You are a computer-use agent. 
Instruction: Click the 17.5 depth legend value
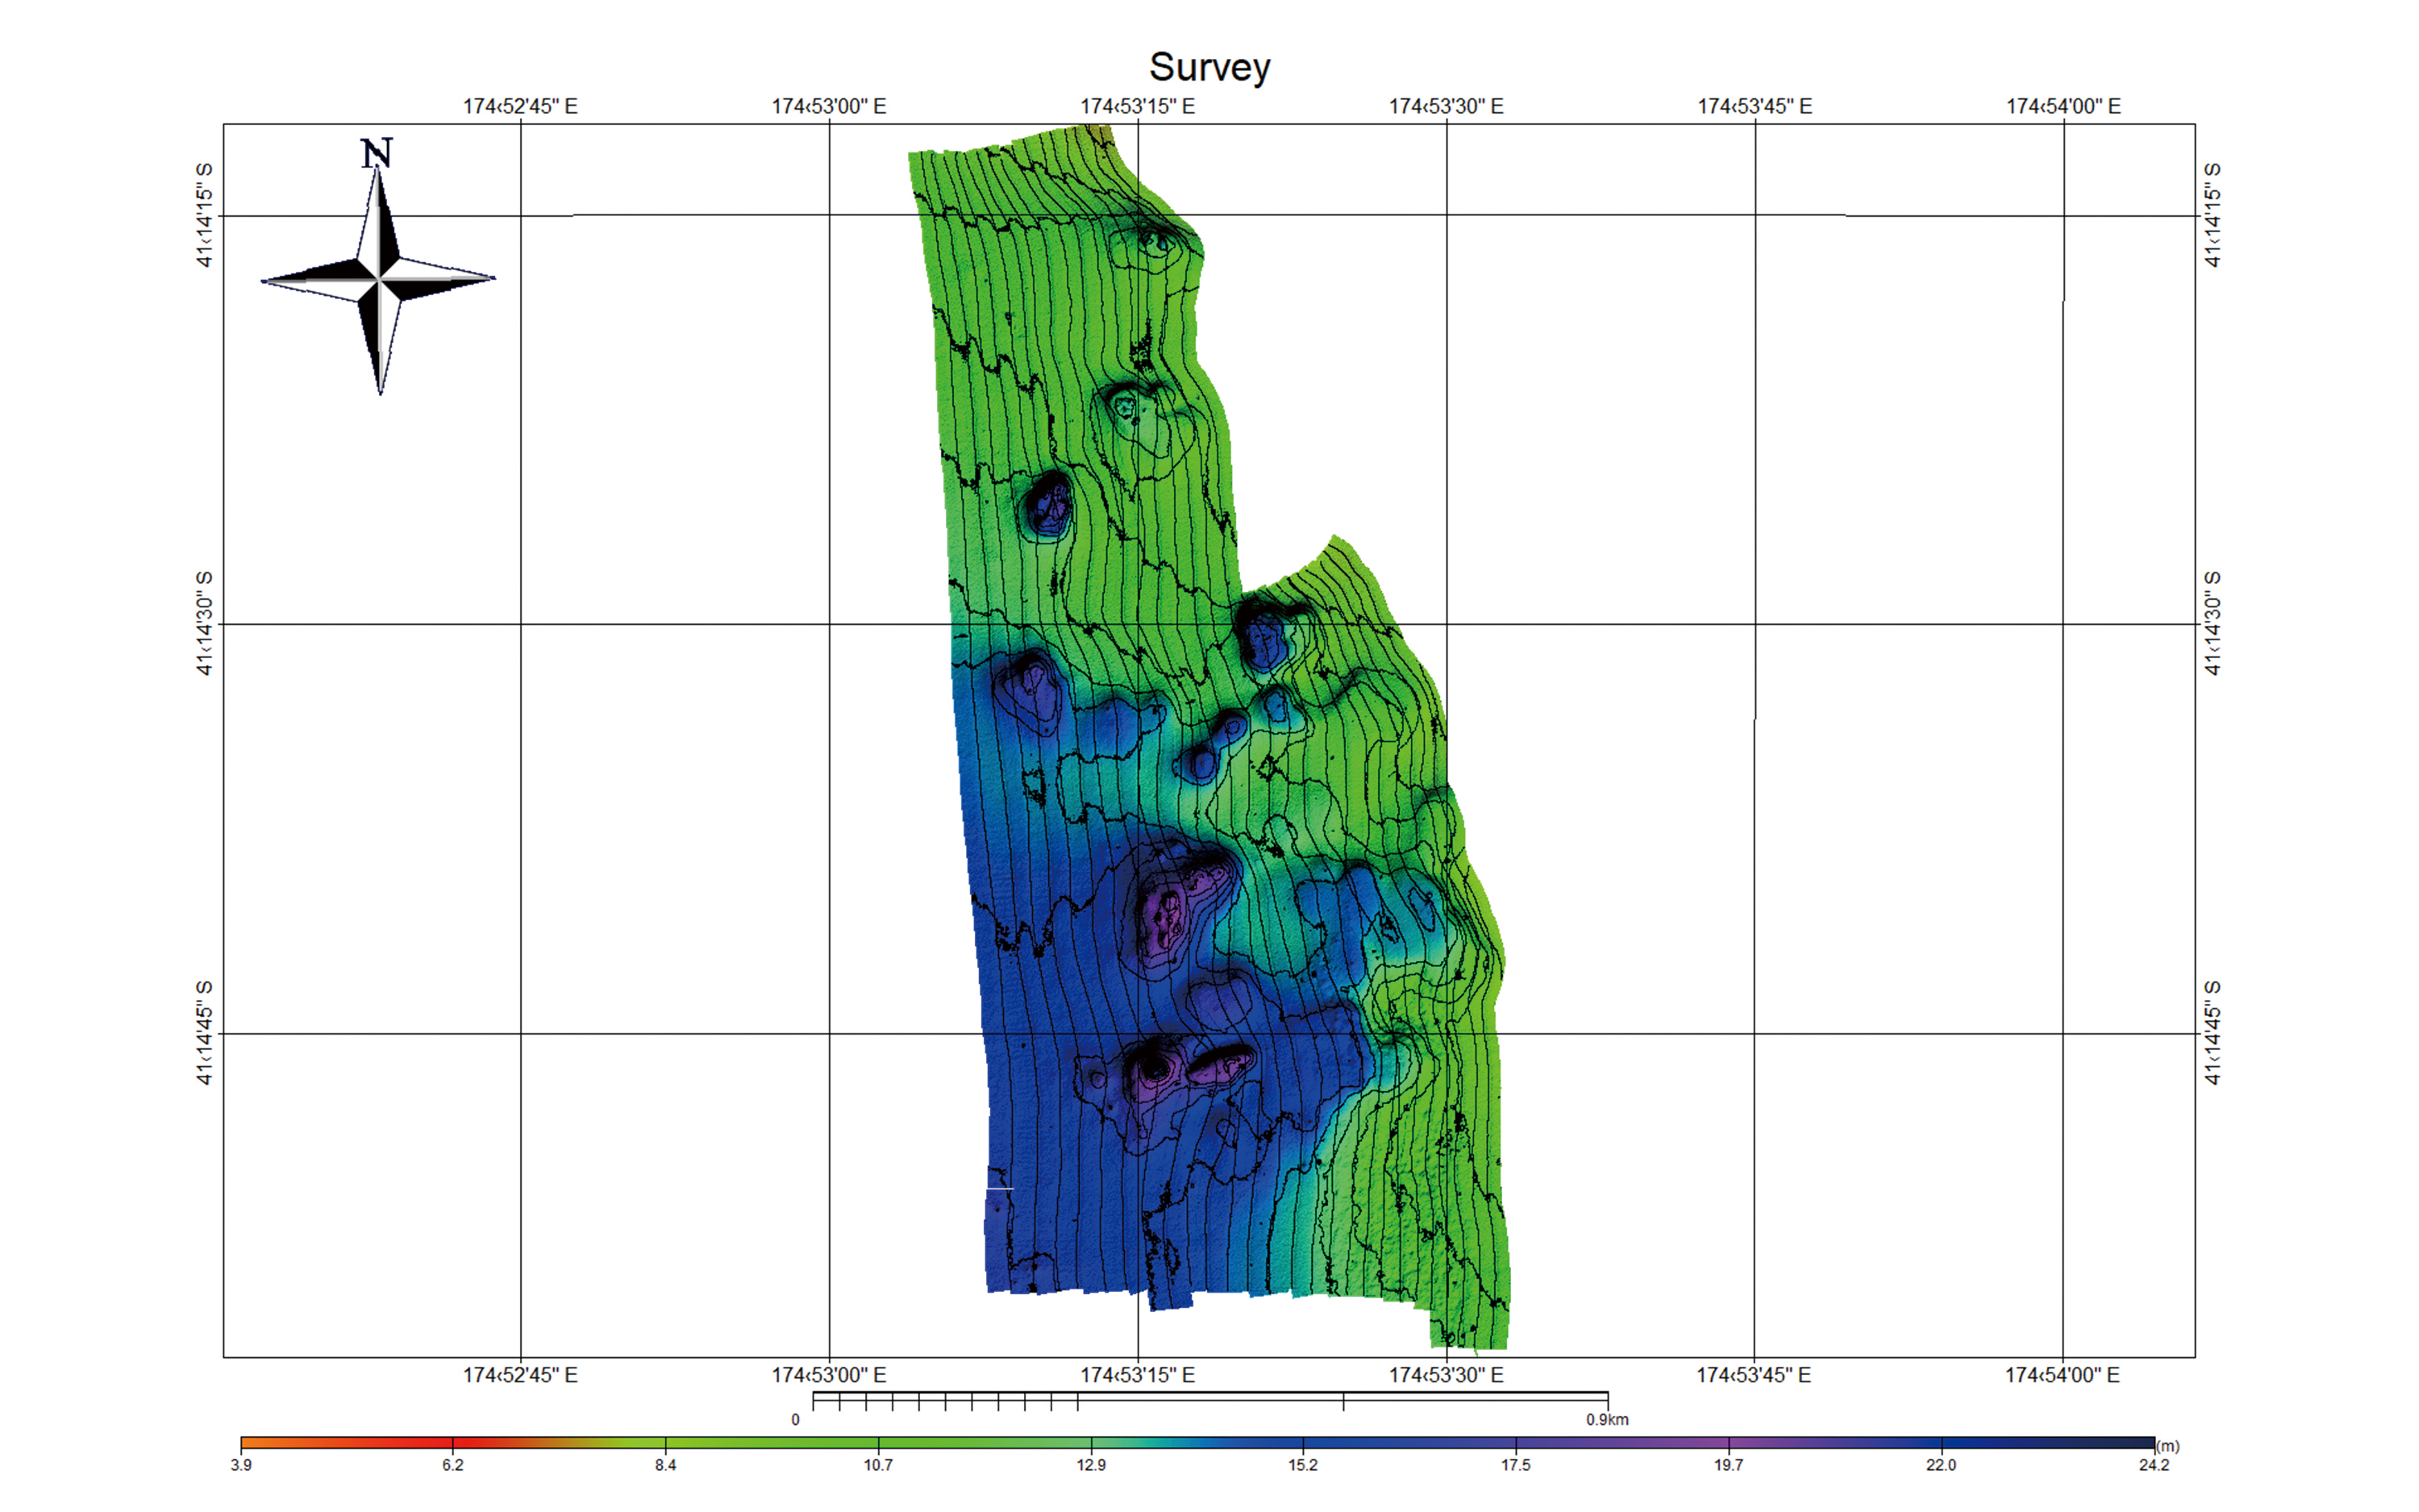(x=1517, y=1465)
